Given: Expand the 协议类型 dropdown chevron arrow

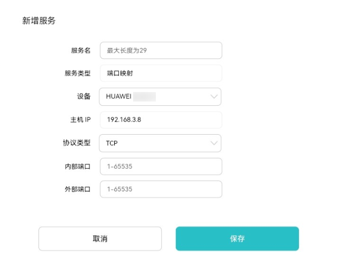Looking at the screenshot, I should coord(214,143).
